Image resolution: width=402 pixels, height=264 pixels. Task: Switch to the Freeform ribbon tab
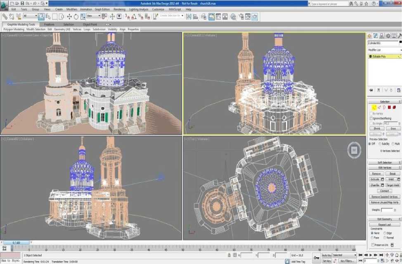coord(49,24)
